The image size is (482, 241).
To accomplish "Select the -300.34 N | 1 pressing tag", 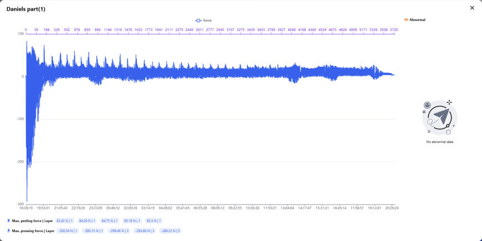I will pyautogui.click(x=68, y=230).
